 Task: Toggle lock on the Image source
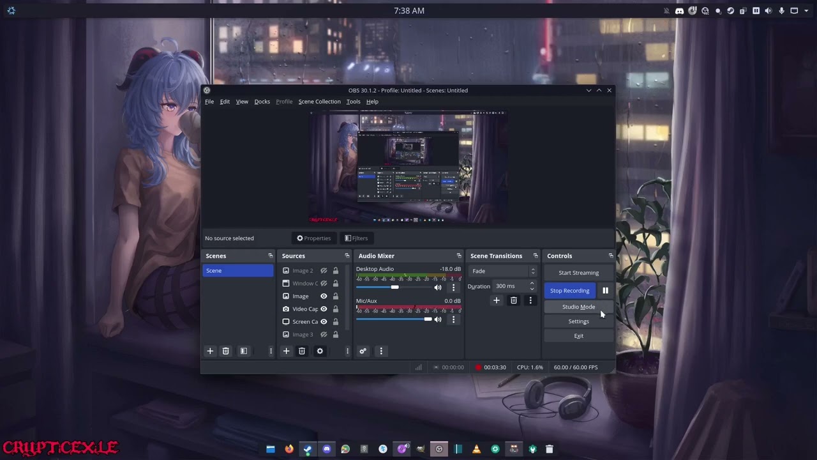(x=335, y=296)
